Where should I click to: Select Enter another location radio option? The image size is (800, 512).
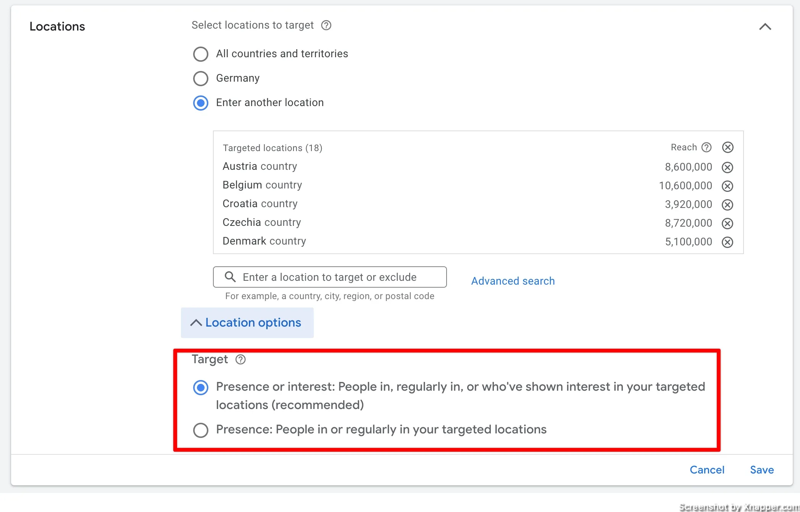point(201,103)
